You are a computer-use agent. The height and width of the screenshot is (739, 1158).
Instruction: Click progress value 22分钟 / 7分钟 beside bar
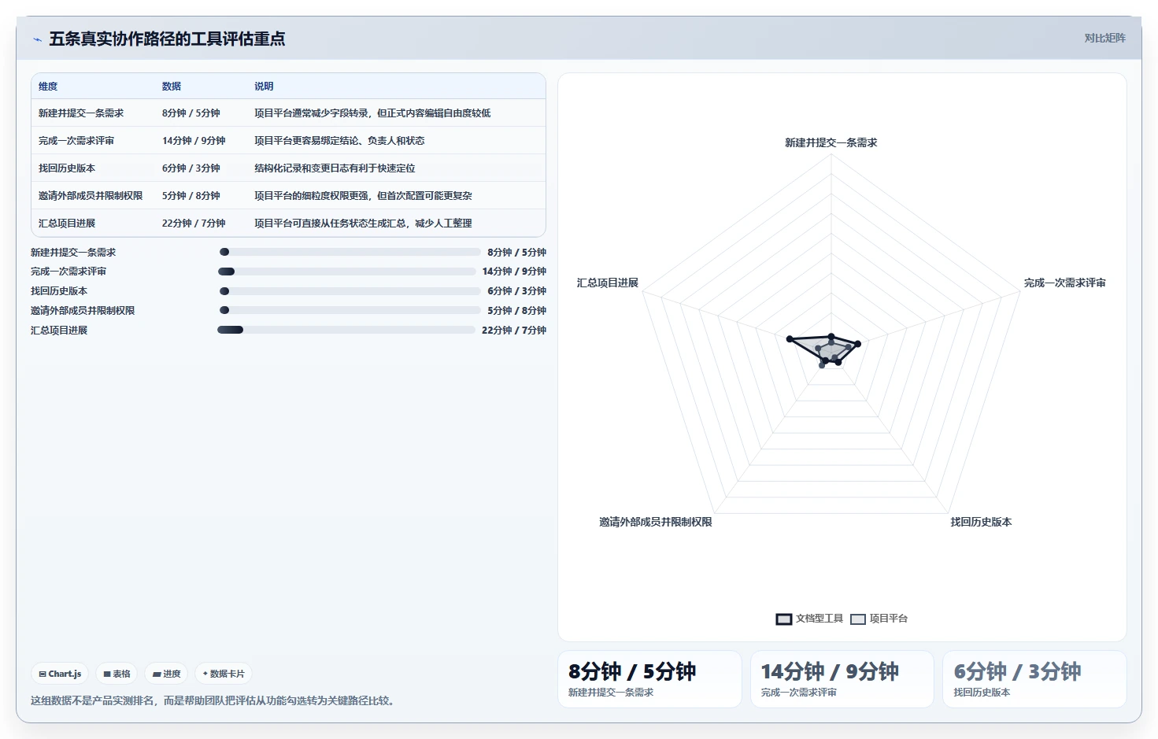(x=514, y=331)
